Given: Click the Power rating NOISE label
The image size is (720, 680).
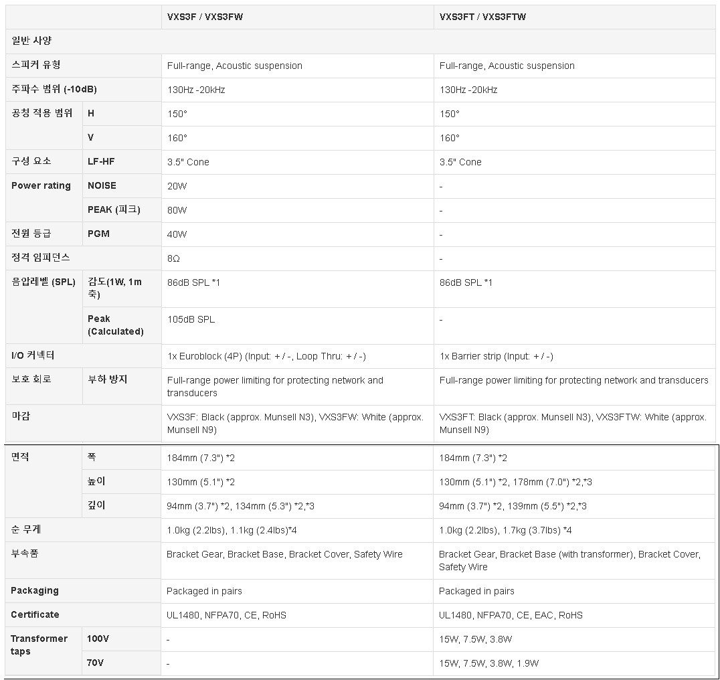Looking at the screenshot, I should tap(102, 185).
